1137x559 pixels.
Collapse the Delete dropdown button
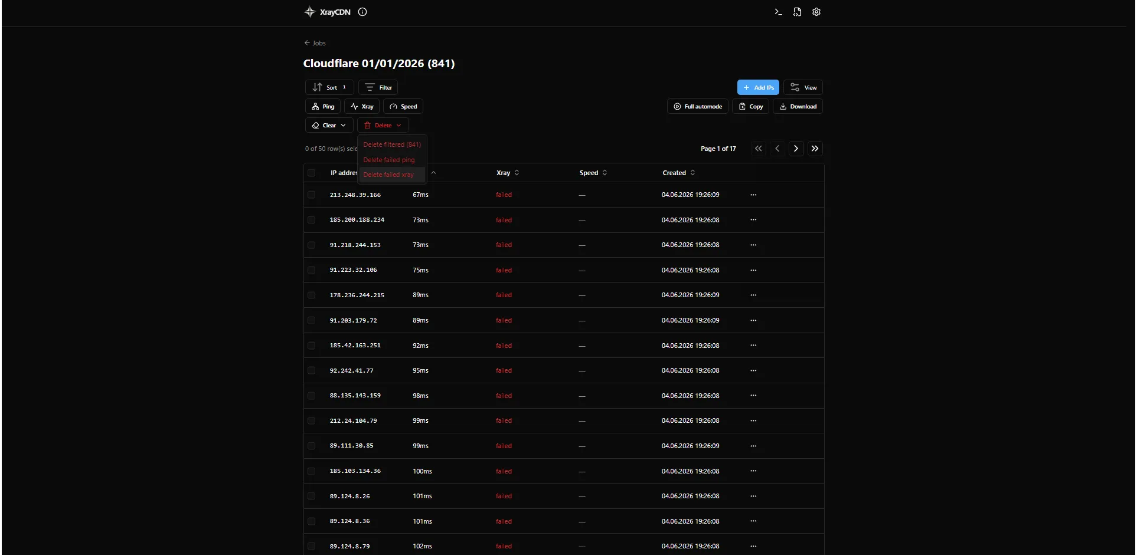(383, 125)
